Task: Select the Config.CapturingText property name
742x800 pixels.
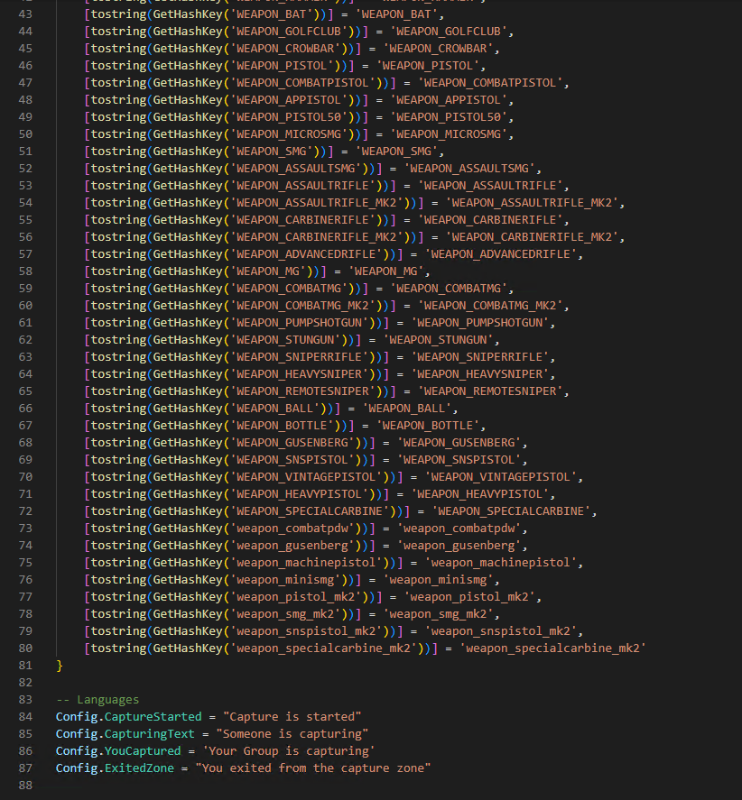Action: 149,733
